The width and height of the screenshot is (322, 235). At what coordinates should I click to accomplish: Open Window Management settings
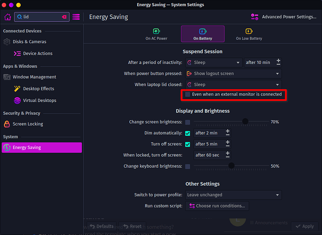click(34, 77)
